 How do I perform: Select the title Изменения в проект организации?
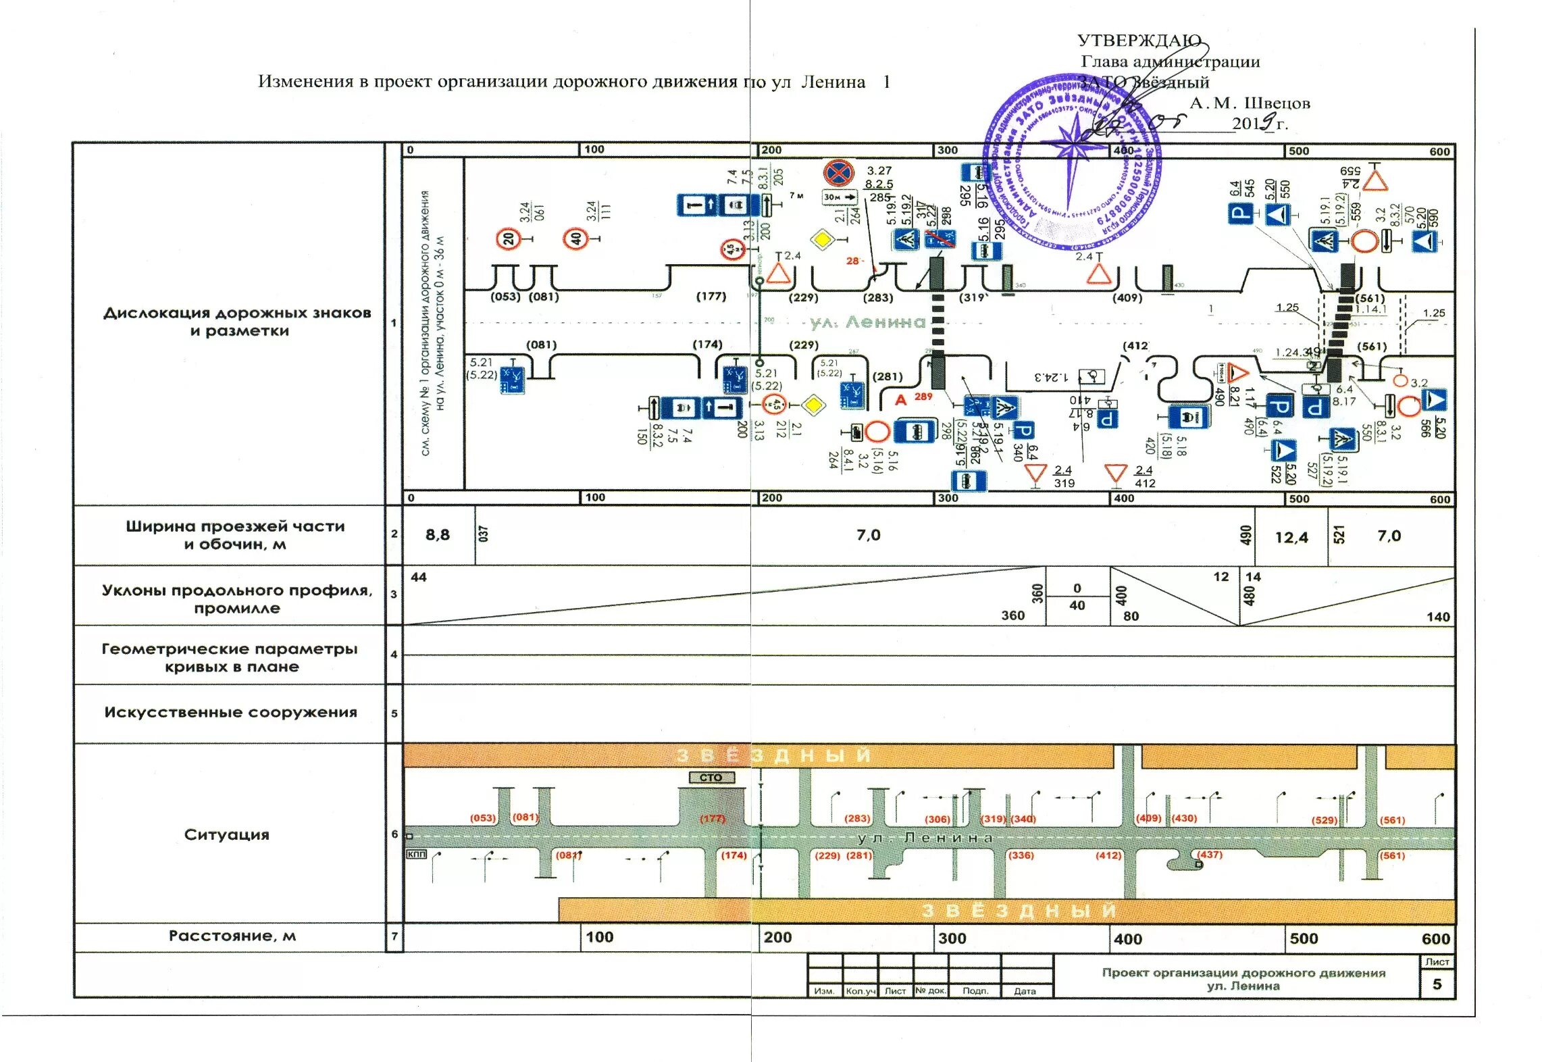click(574, 82)
